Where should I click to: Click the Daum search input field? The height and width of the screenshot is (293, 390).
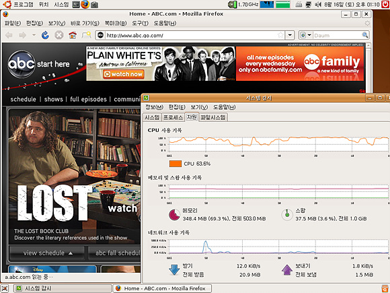[338, 36]
